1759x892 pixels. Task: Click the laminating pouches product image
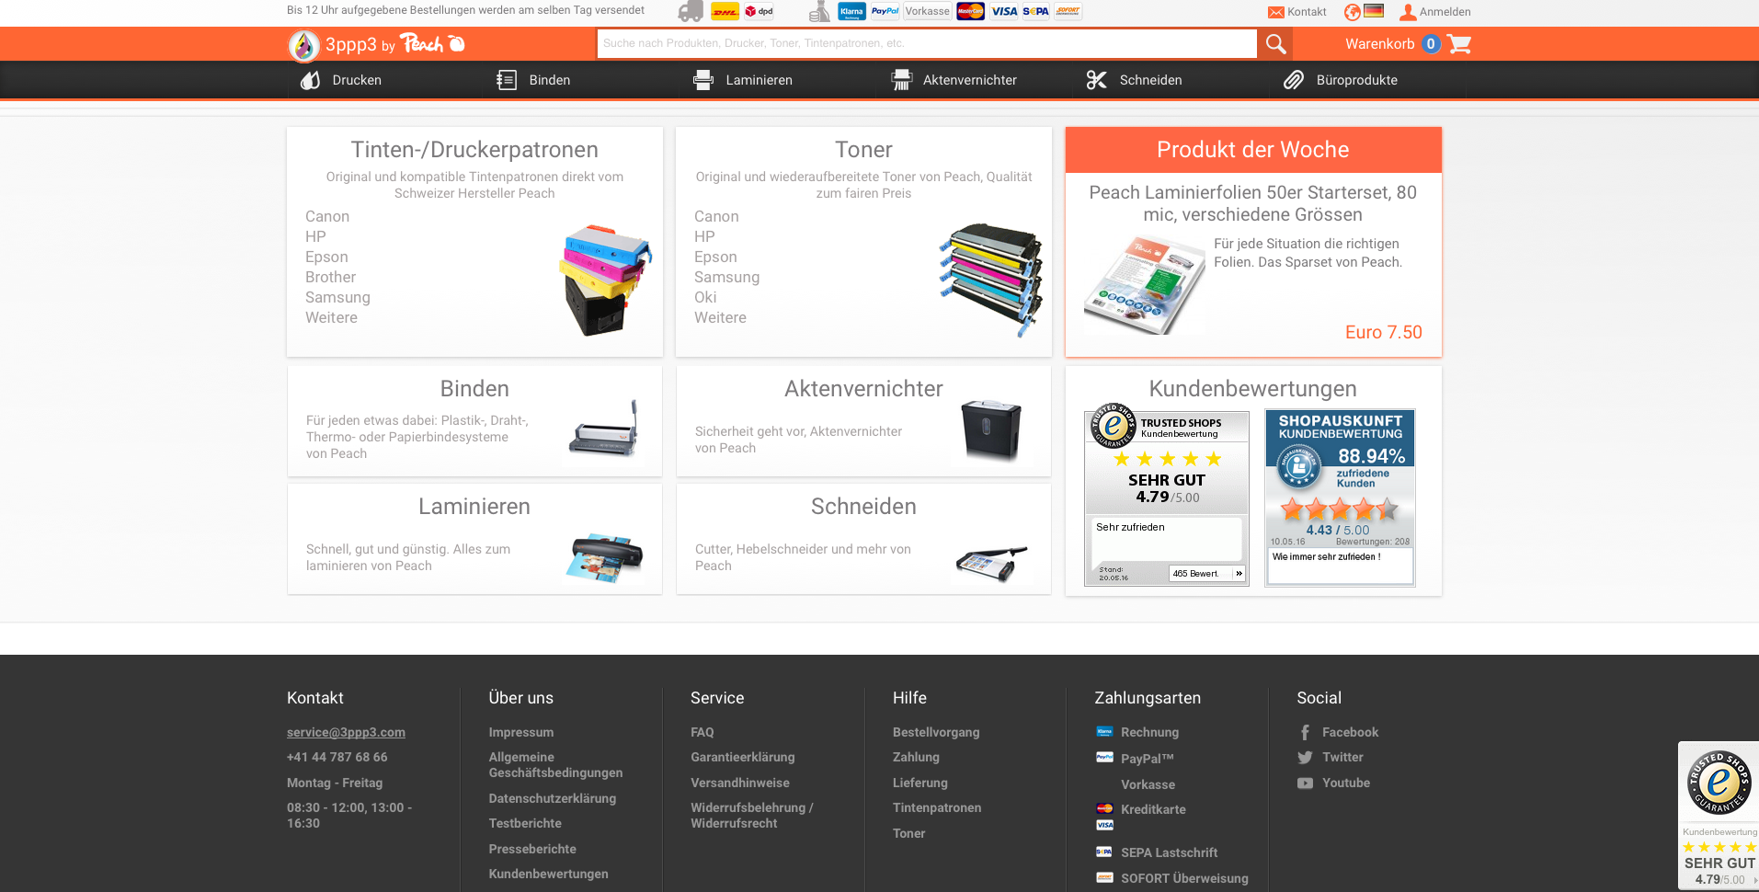click(x=1145, y=284)
